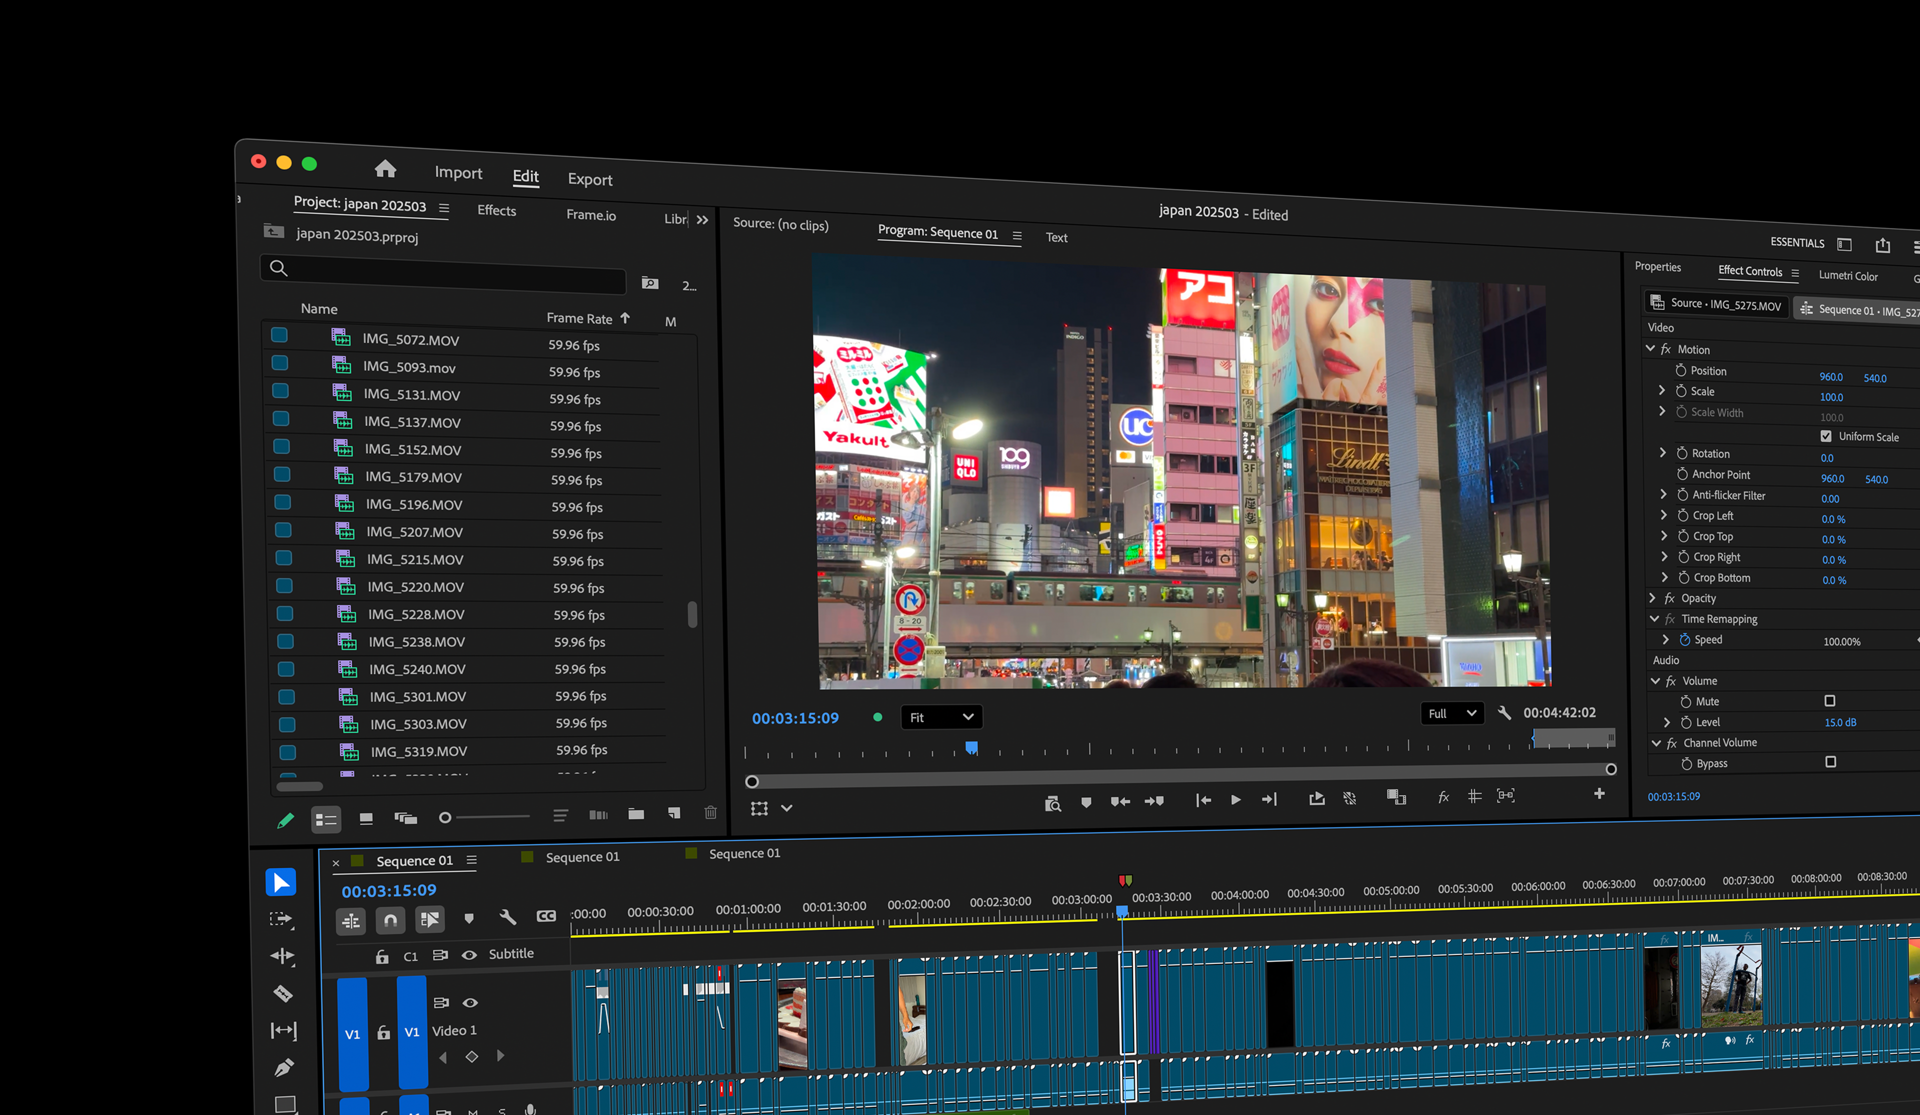Switch to the Export tab
Screen dimensions: 1920x1115
click(x=589, y=180)
